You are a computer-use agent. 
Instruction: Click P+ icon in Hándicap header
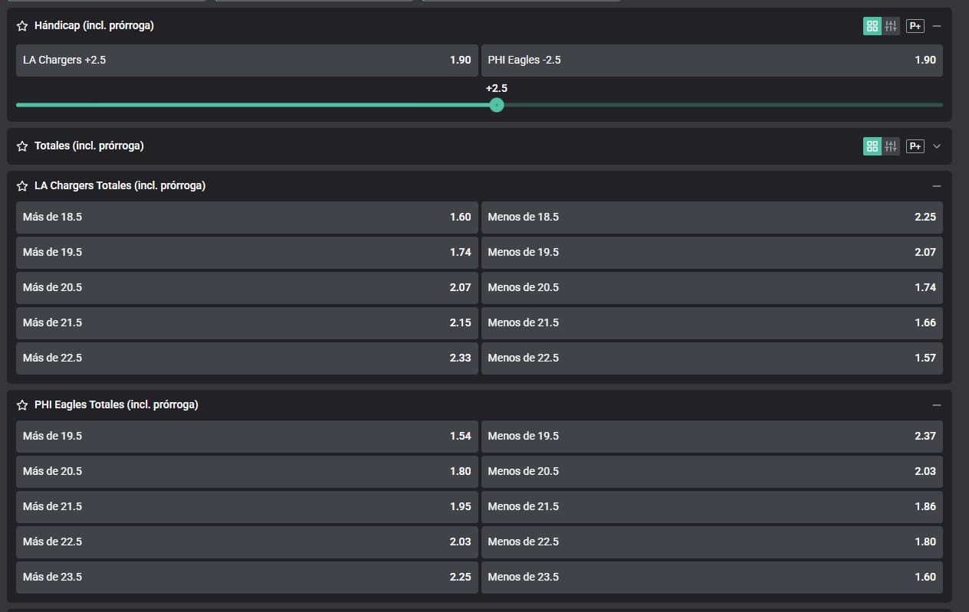(915, 26)
